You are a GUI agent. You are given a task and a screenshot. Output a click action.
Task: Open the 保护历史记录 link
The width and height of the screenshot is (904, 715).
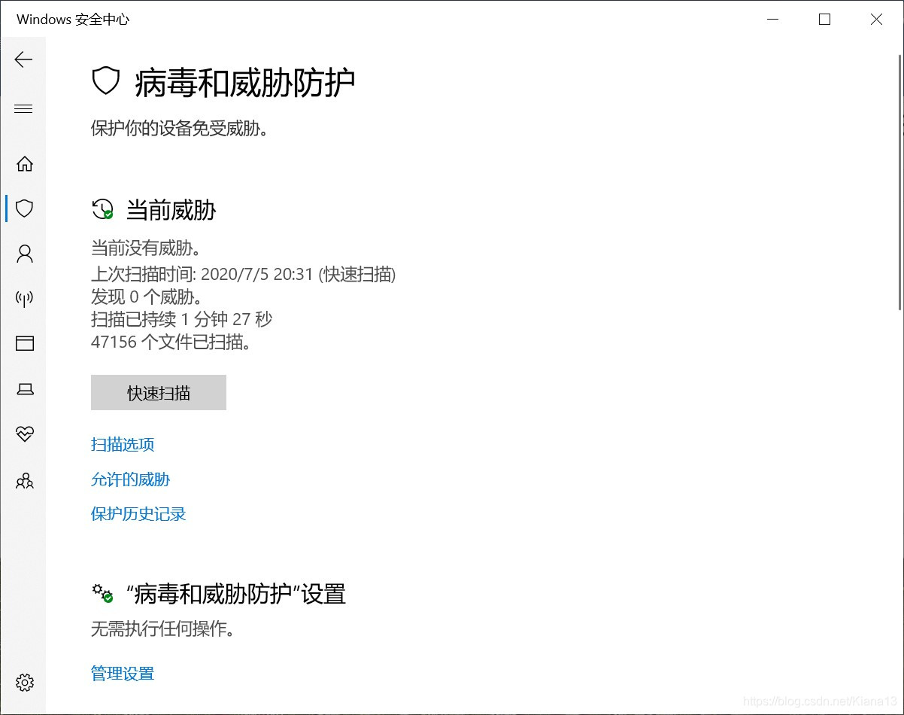[x=138, y=514]
